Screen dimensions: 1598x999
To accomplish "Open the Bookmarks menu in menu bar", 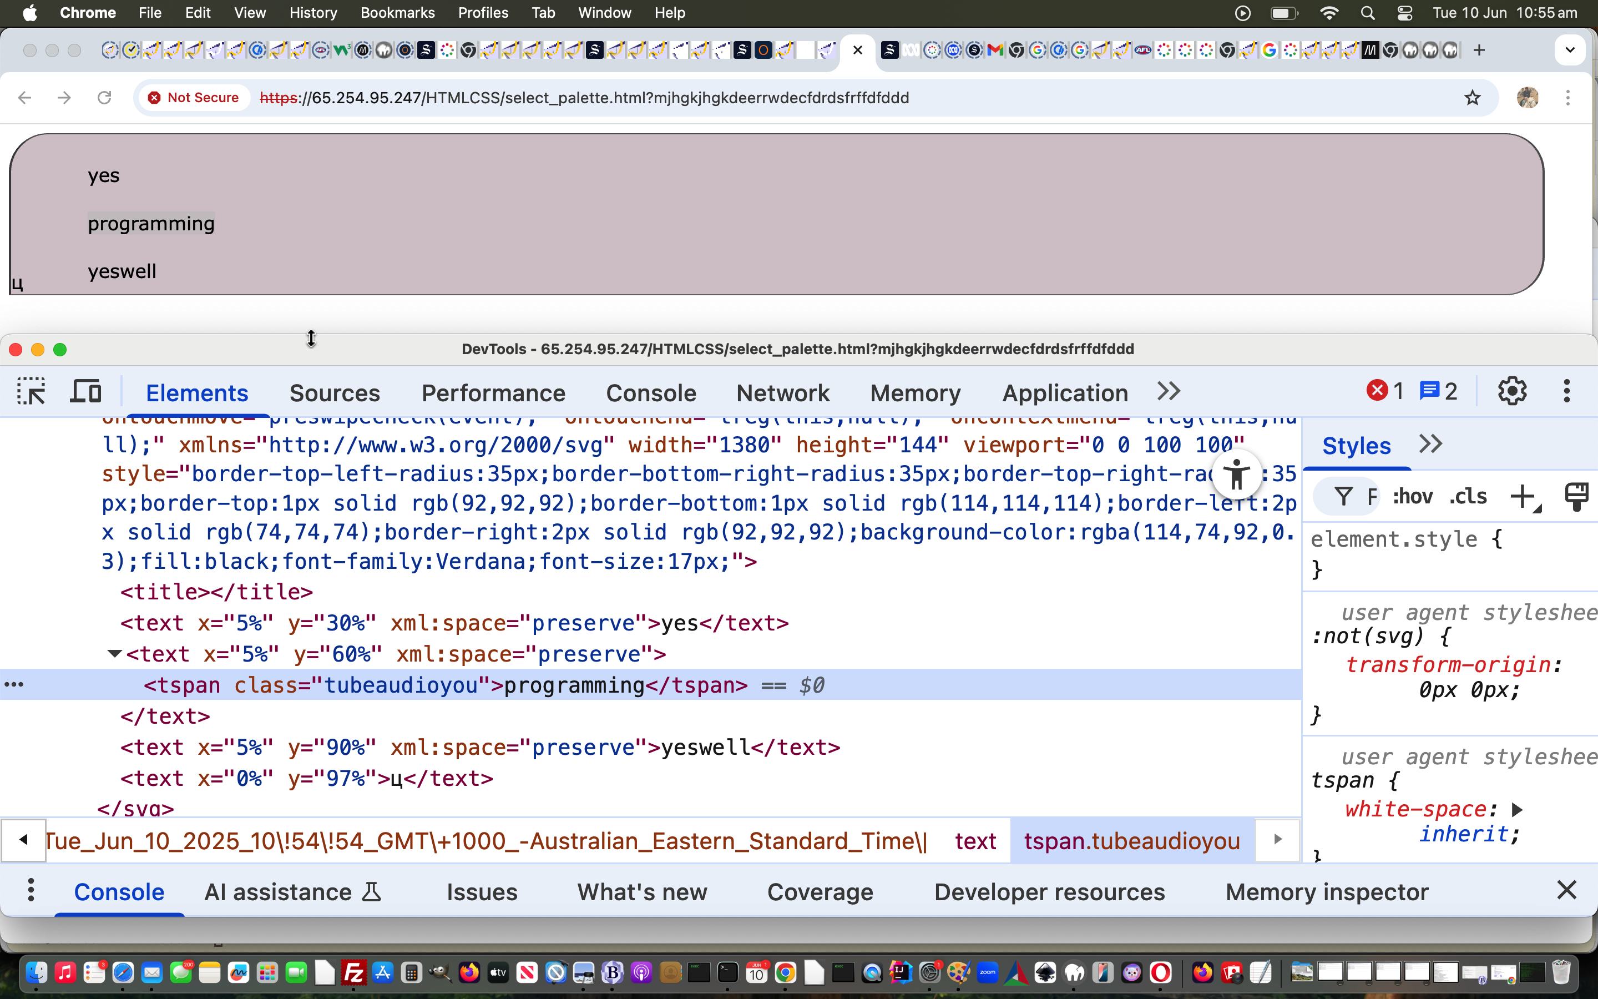I will click(397, 13).
